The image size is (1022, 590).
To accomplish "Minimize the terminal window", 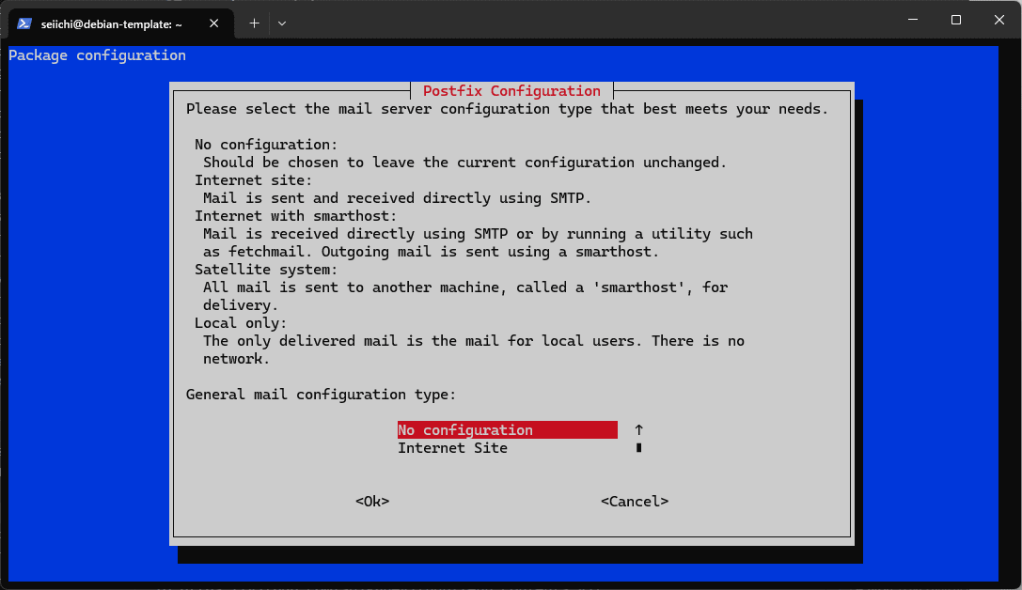I will coord(913,20).
